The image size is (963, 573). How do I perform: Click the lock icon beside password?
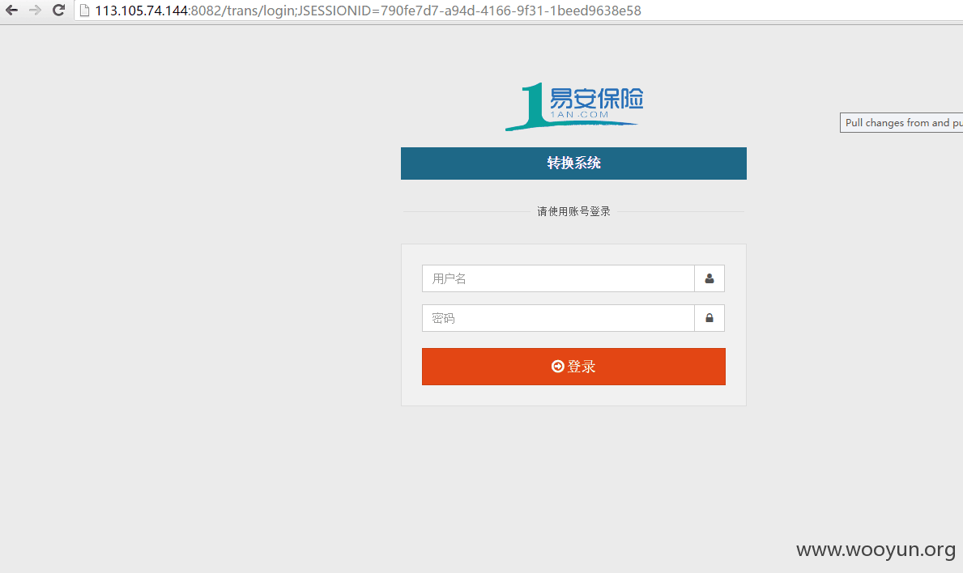[709, 318]
